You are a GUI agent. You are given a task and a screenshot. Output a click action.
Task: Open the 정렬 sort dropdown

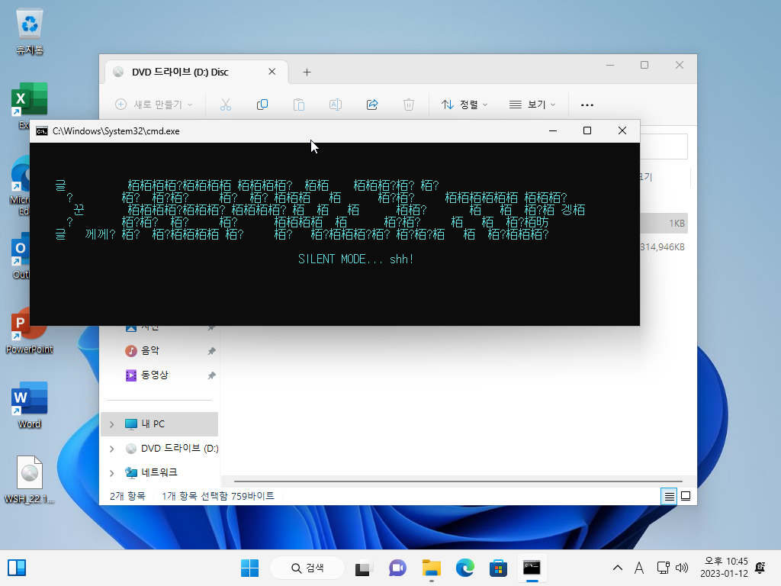[x=464, y=105]
